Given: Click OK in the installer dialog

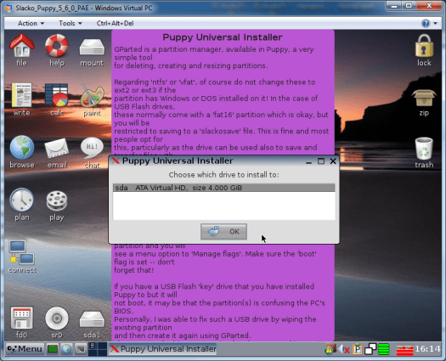Looking at the screenshot, I should pos(223,232).
